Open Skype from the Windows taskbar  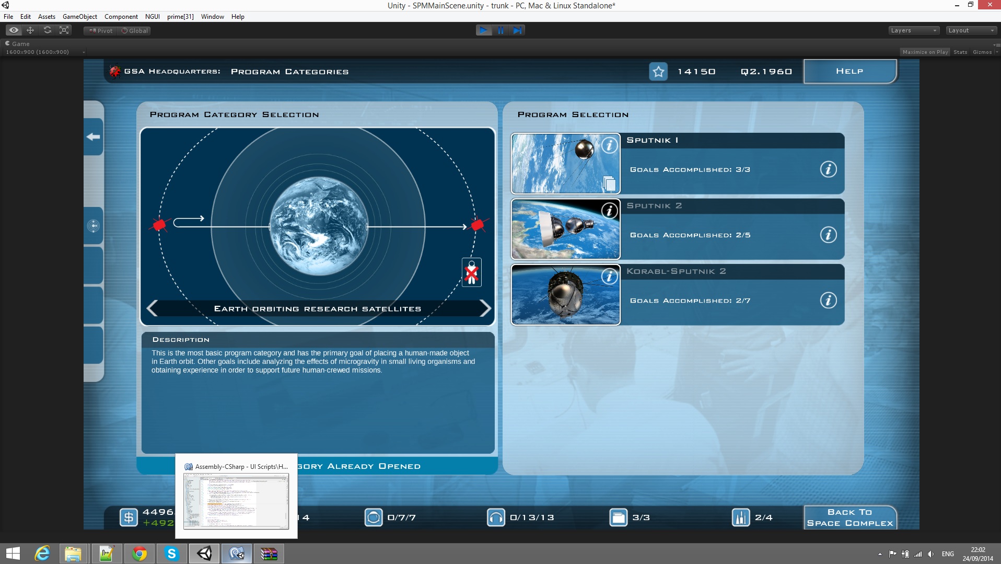[x=171, y=554]
